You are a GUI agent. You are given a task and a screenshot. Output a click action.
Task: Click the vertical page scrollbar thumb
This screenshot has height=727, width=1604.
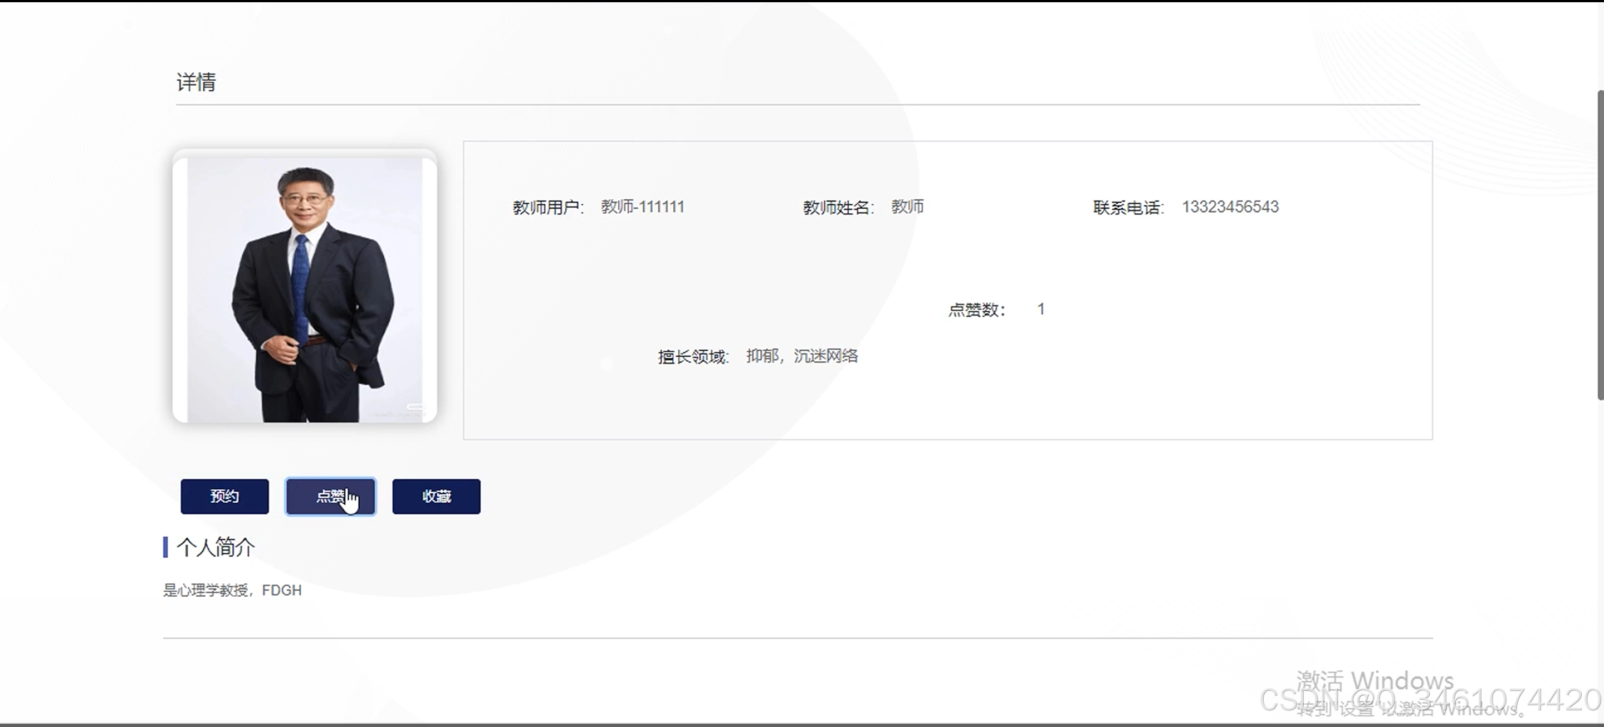(1600, 246)
